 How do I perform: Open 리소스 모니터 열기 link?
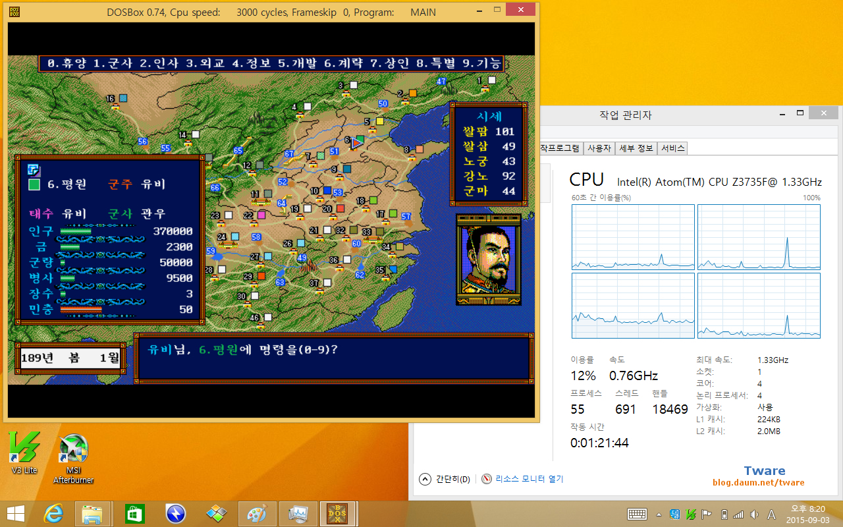[523, 479]
